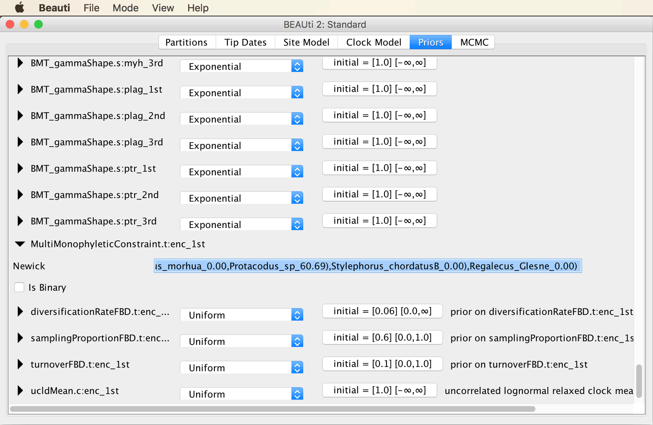Open Uniform dropdown for diversificationRateFBD
Image resolution: width=653 pixels, height=425 pixels.
point(241,315)
